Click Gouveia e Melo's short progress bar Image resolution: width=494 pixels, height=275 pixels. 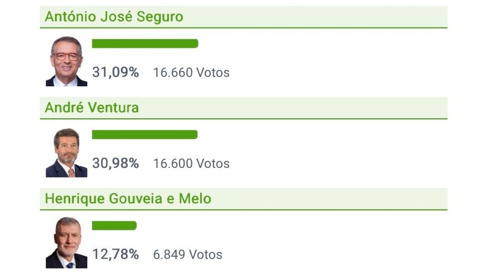tap(114, 226)
